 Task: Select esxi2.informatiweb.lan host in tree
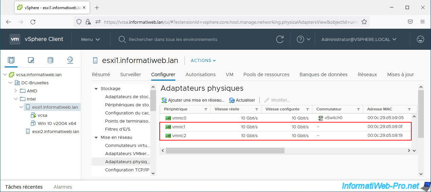click(56, 132)
